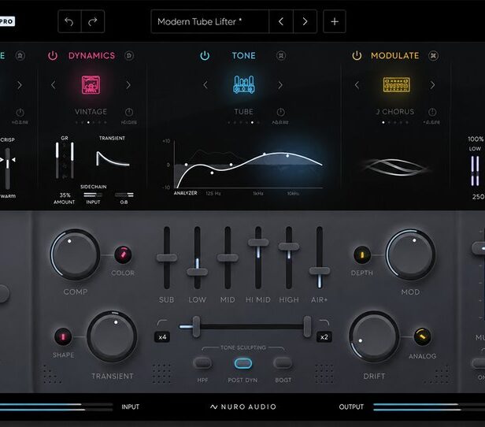The image size is (485, 427).
Task: Click the pink Color mini knob
Action: [x=123, y=254]
